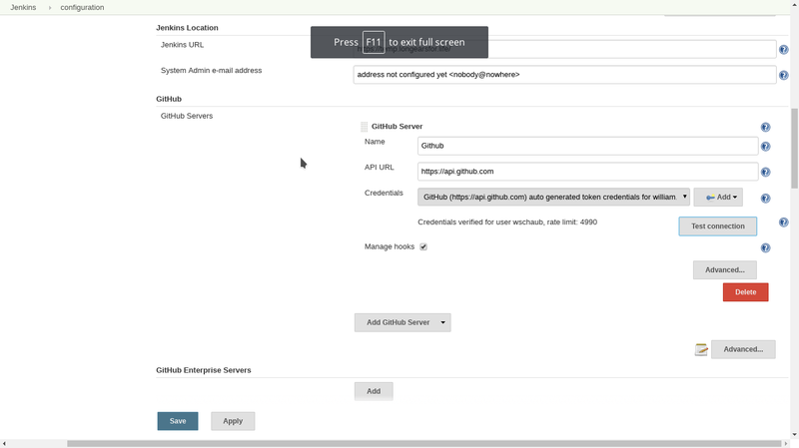Open help for Jenkins URL field
The height and width of the screenshot is (448, 799).
point(784,49)
